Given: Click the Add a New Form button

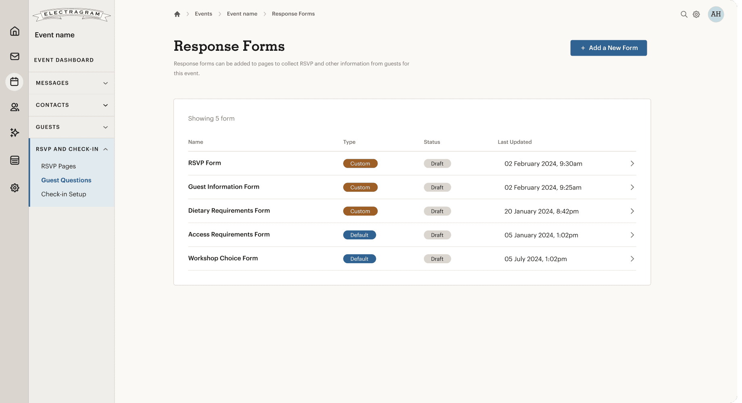Looking at the screenshot, I should tap(609, 48).
